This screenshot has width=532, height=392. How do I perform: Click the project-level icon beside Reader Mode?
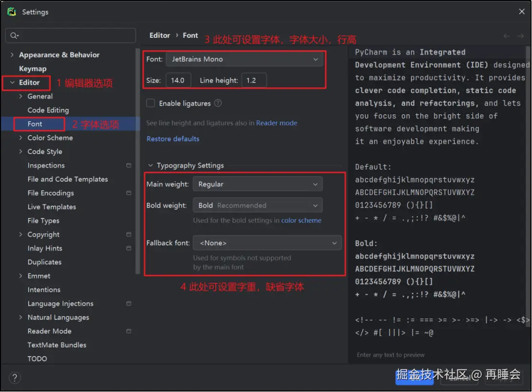129,331
